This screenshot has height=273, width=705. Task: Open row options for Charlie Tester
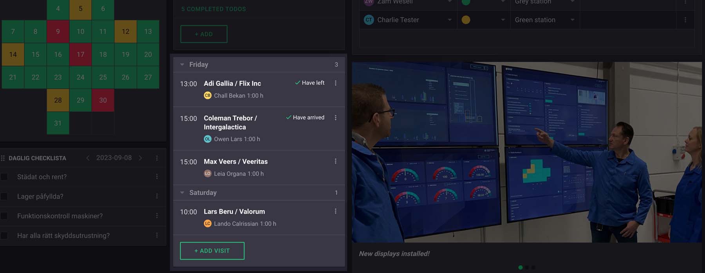[685, 20]
